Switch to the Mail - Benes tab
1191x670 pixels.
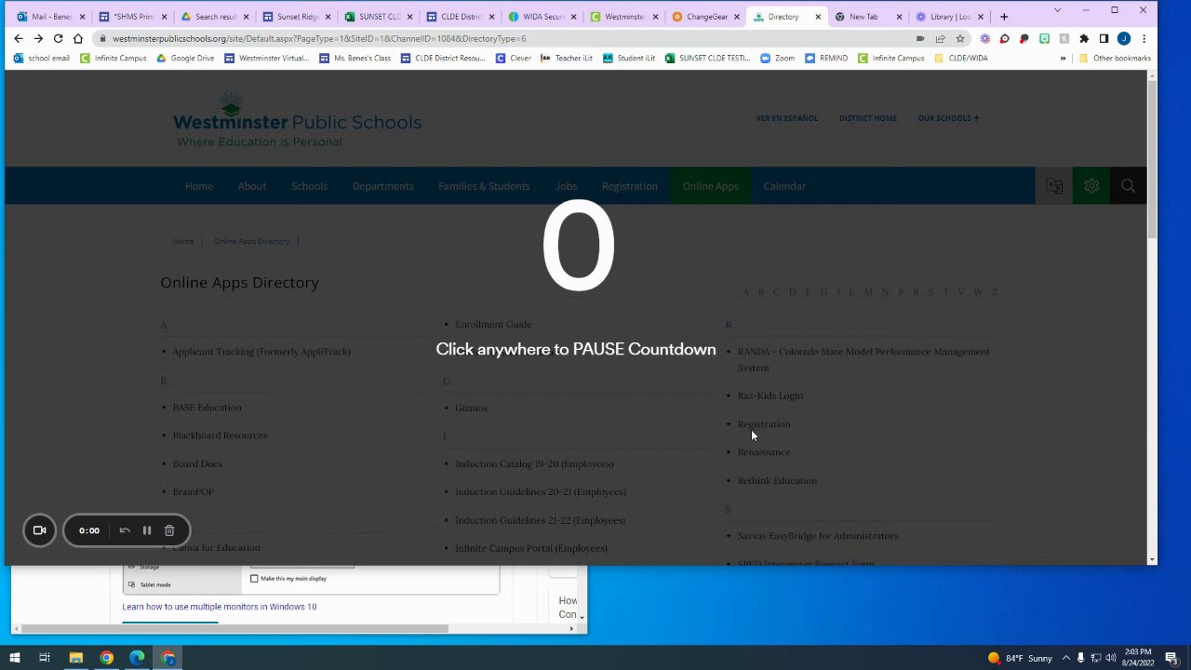pos(49,17)
